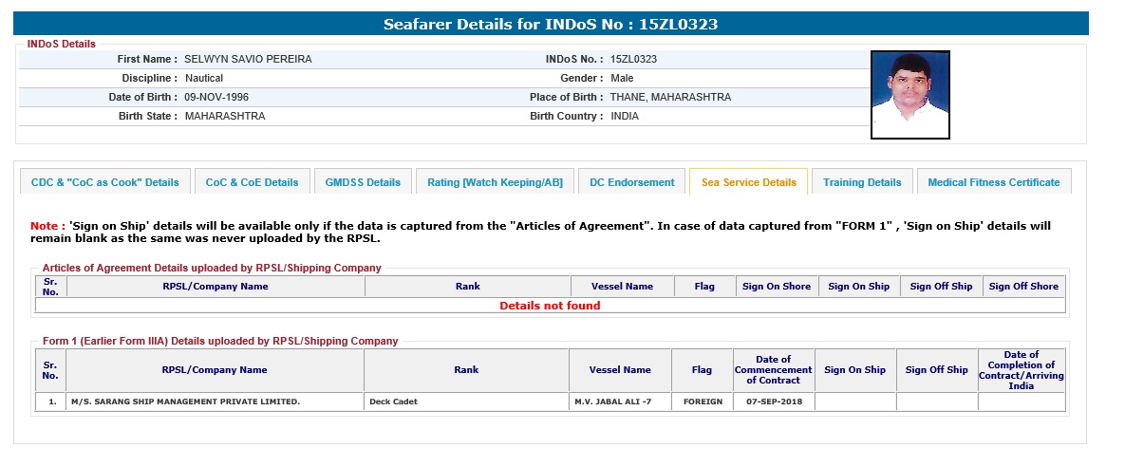Select the Deck Cadet rank cell
This screenshot has height=467, width=1125.
pyautogui.click(x=393, y=402)
